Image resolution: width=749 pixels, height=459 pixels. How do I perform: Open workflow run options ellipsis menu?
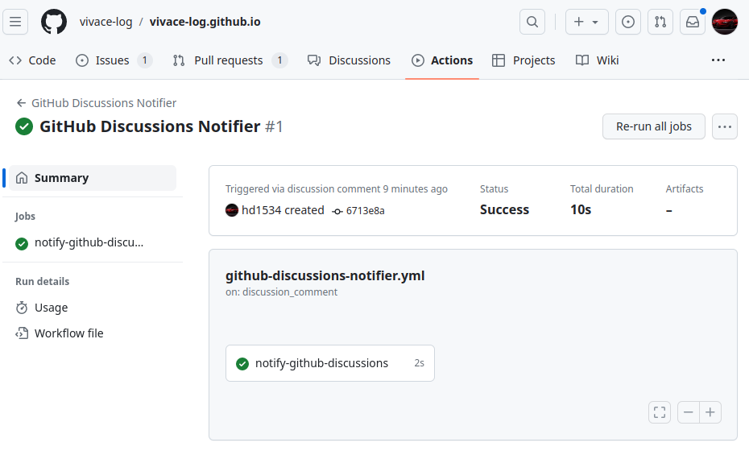click(x=725, y=126)
